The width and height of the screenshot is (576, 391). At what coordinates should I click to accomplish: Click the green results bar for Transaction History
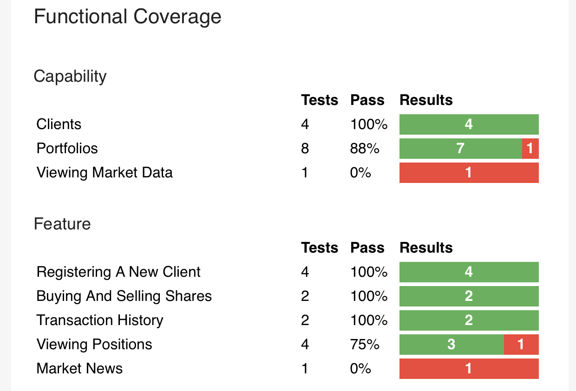[x=469, y=320]
